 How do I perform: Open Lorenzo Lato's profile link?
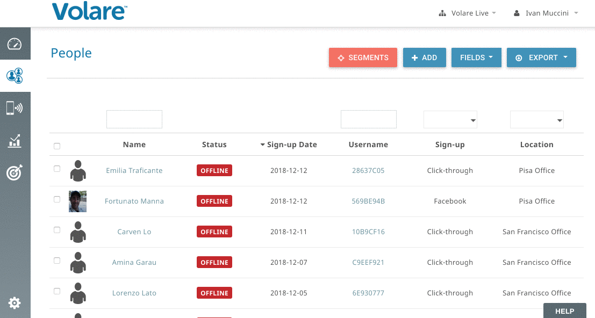tap(134, 293)
